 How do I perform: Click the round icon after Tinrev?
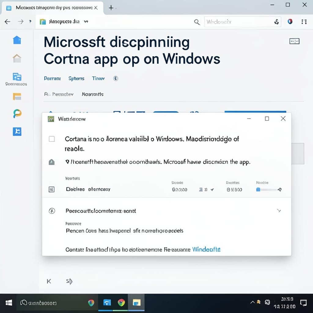(116, 79)
